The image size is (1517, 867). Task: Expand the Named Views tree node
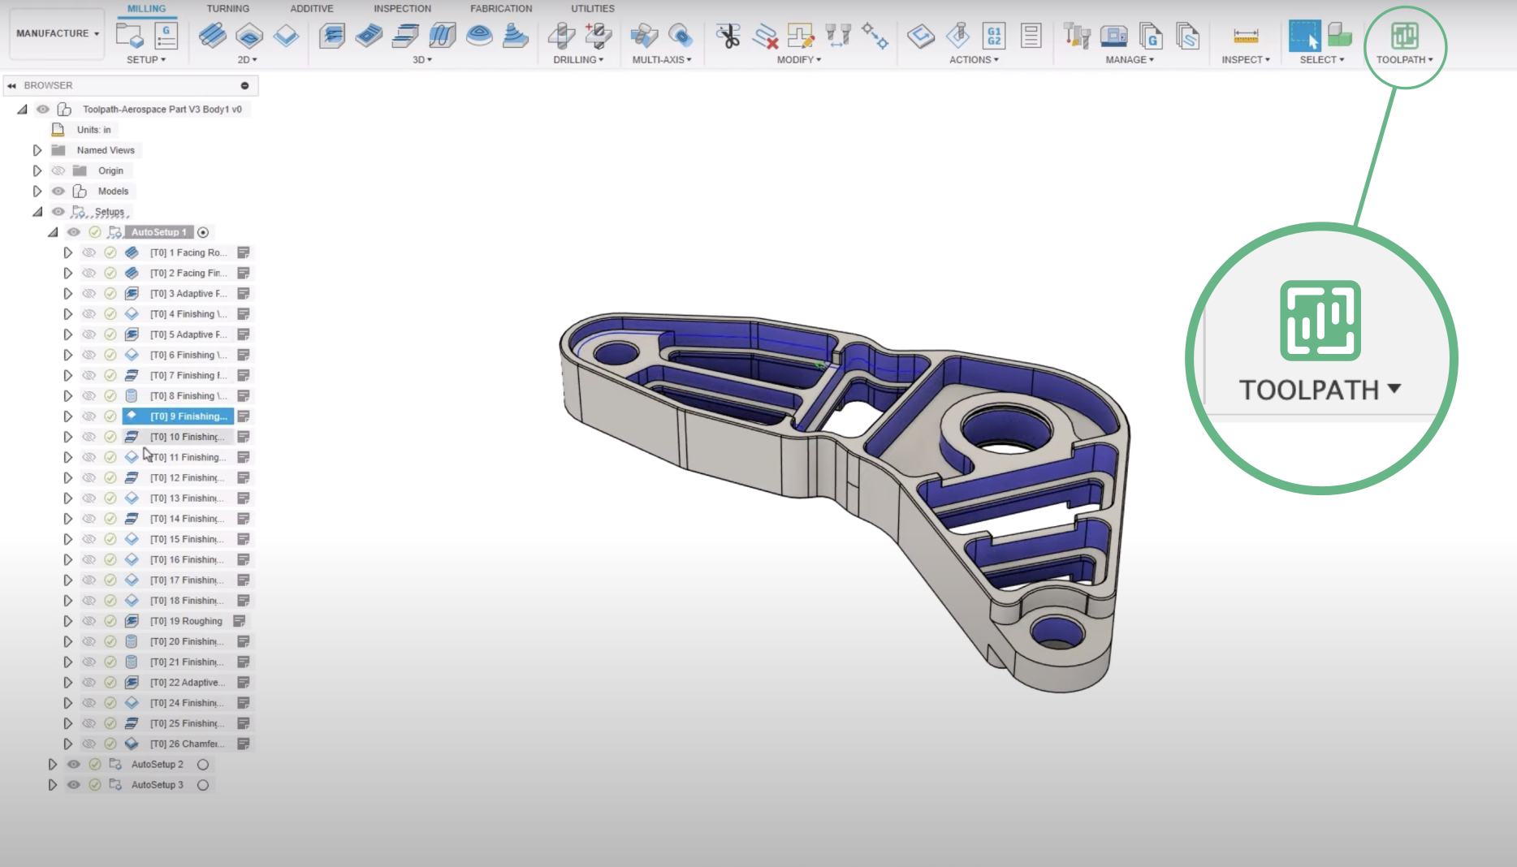[x=37, y=150]
